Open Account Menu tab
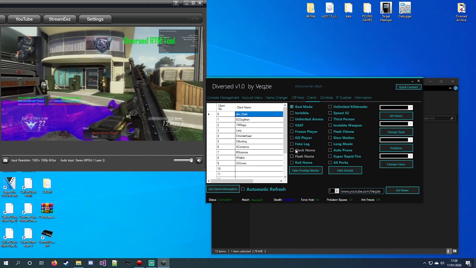The image size is (476, 268). (252, 98)
